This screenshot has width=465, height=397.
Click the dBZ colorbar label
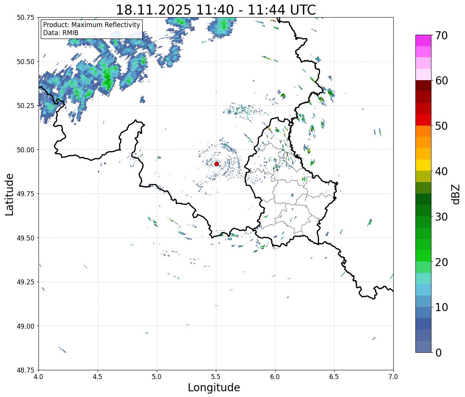(x=455, y=194)
